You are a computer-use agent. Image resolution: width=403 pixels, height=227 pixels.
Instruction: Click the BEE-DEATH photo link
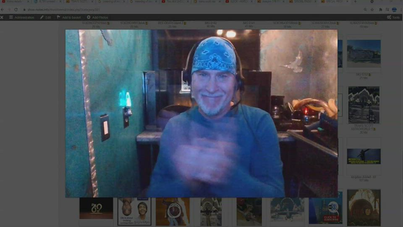click(x=172, y=23)
